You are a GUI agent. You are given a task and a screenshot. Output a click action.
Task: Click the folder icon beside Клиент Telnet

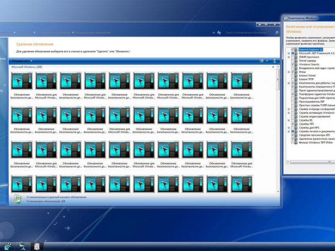tap(296, 76)
